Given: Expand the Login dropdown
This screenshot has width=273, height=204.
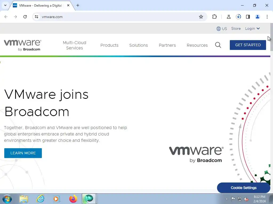Looking at the screenshot, I should [x=252, y=28].
